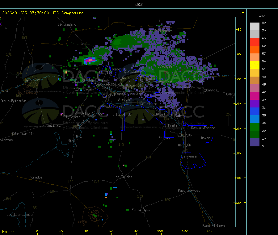
Task: Click the -80 km vertical axis label
Action: pyautogui.click(x=238, y=29)
